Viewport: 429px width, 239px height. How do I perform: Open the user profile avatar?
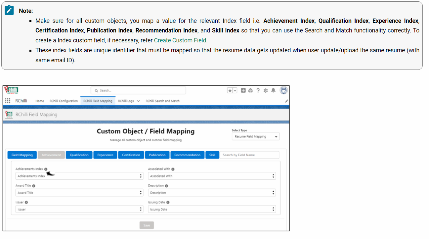pos(283,90)
